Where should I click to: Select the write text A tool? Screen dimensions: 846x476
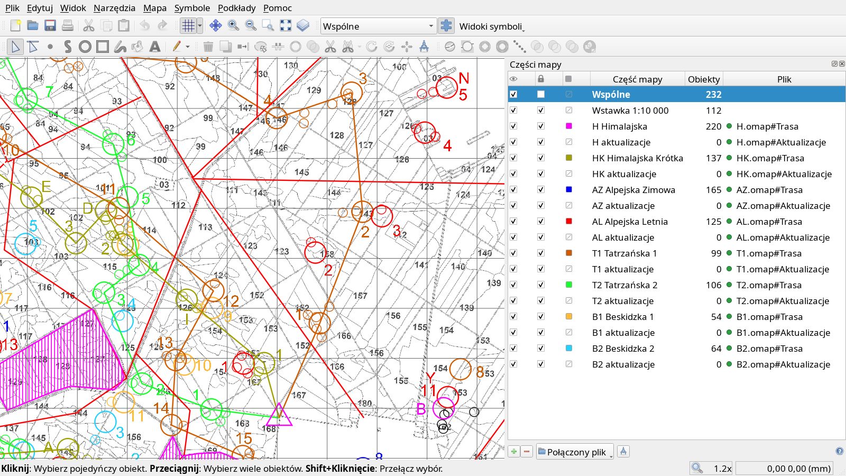click(x=155, y=47)
